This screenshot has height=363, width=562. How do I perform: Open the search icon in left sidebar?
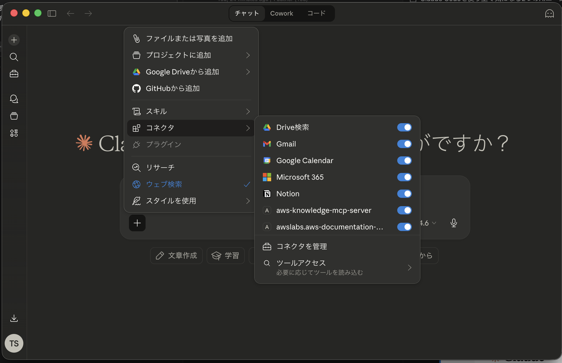(x=14, y=57)
